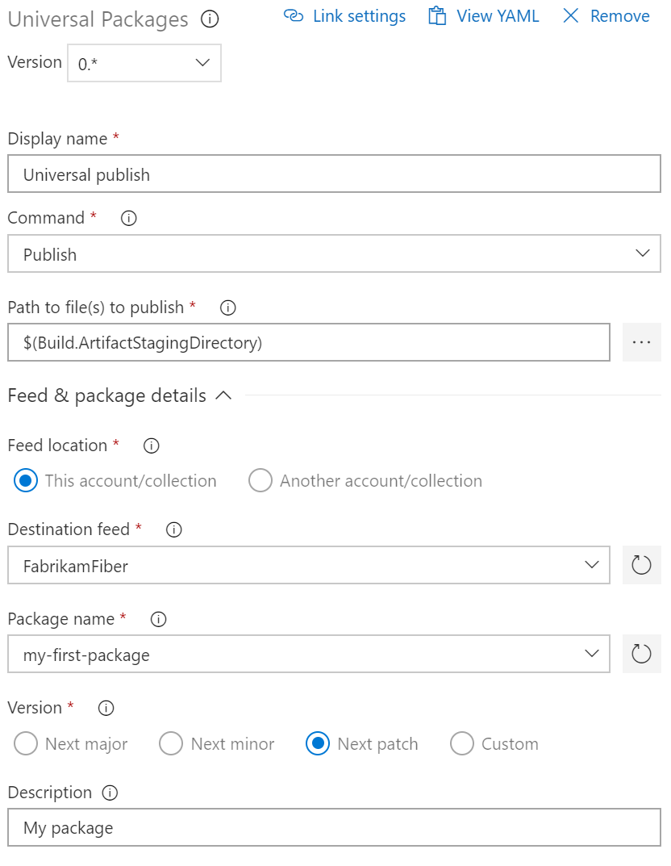
Task: Click the info icon next to Command
Action: pos(128,217)
